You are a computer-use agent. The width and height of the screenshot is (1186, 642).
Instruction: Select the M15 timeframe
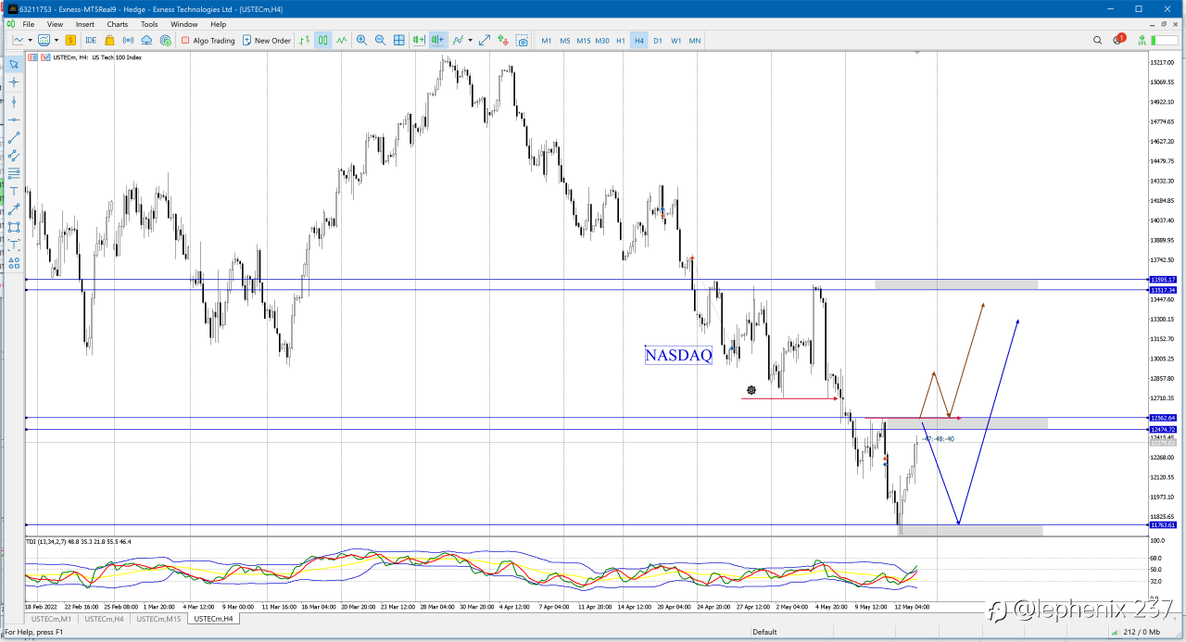[x=584, y=41]
